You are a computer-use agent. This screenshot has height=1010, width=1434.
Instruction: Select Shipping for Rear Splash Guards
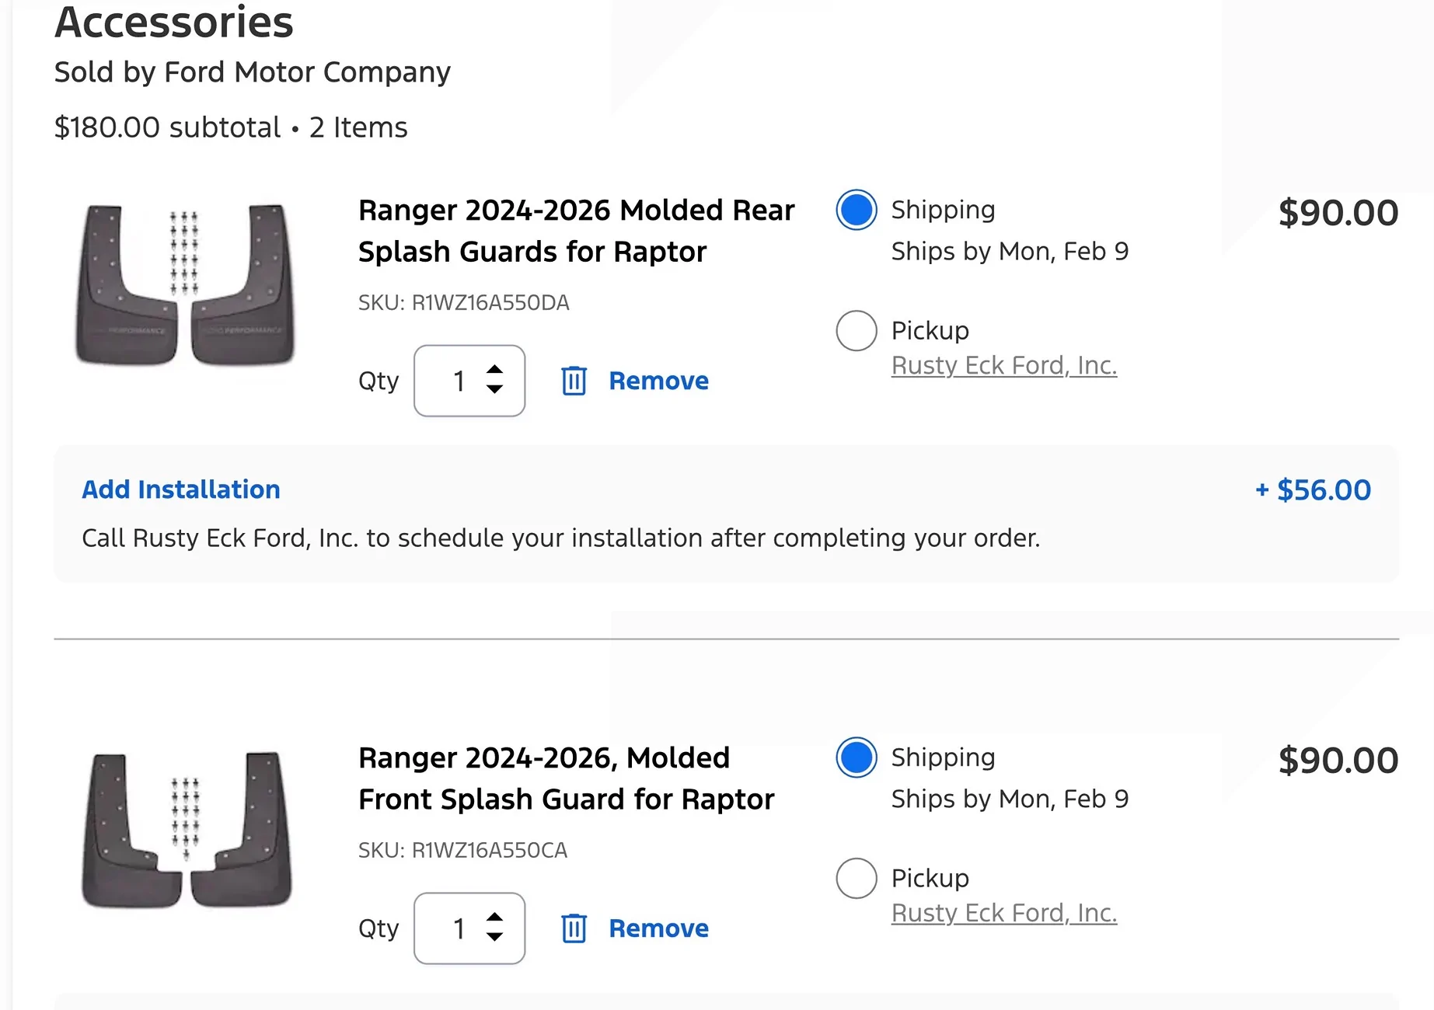[x=857, y=210]
